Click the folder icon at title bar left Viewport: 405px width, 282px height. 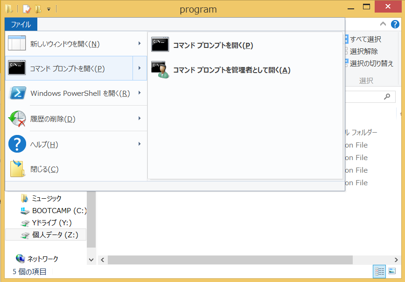[x=9, y=9]
